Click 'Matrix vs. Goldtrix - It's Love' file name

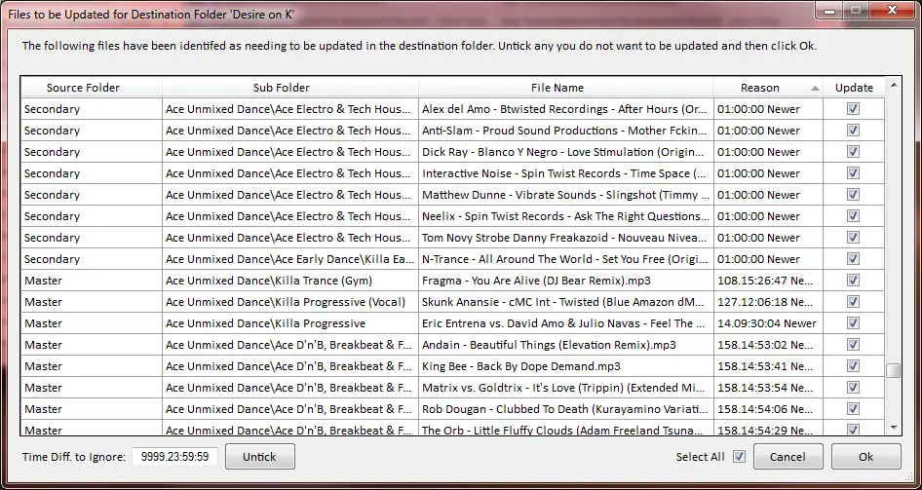tap(565, 388)
